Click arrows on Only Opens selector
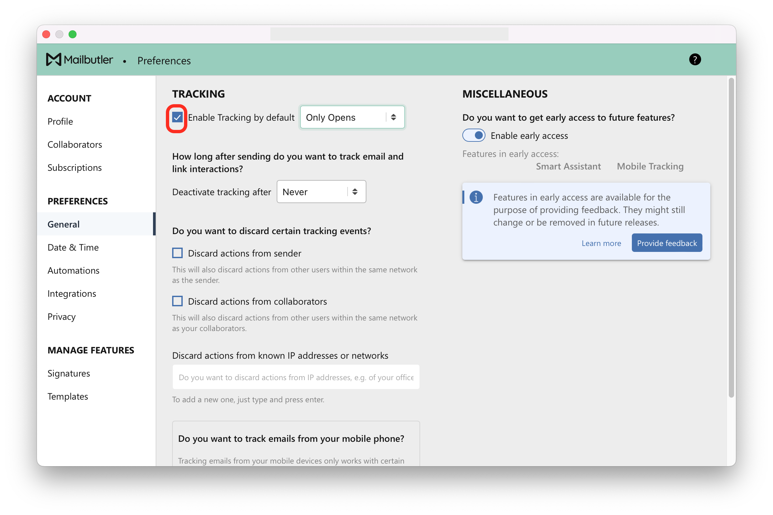The width and height of the screenshot is (773, 515). (393, 117)
